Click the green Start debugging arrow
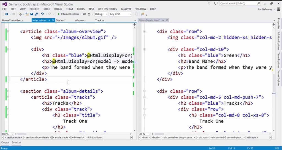Image resolution: width=282 pixels, height=150 pixels. (59, 14)
